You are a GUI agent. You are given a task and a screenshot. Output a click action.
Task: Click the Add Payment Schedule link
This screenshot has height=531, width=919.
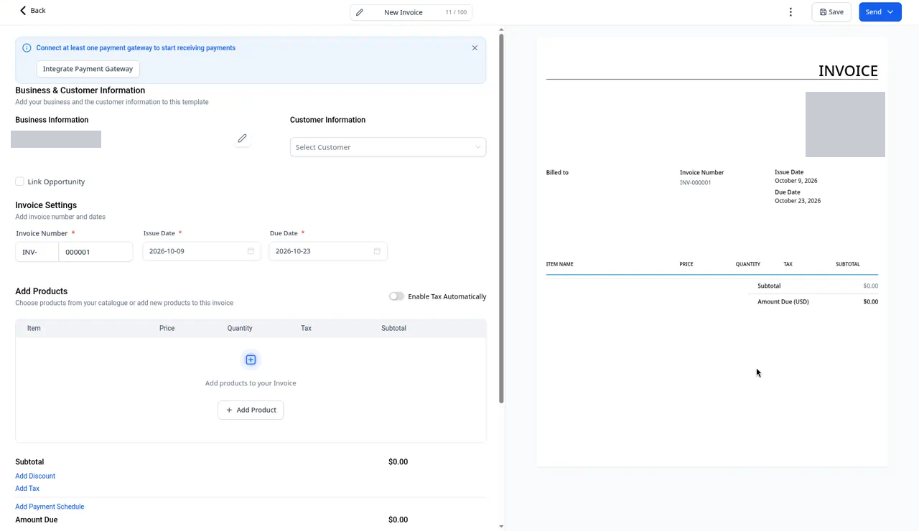click(50, 507)
